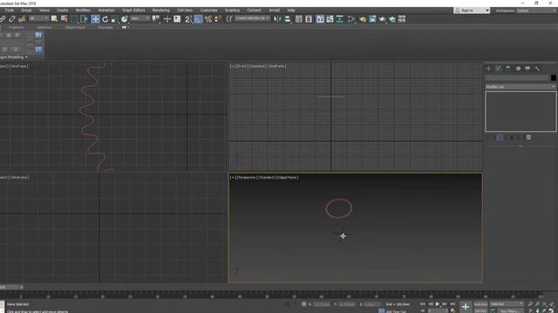
Task: Click the Play Animation button
Action: [438, 303]
